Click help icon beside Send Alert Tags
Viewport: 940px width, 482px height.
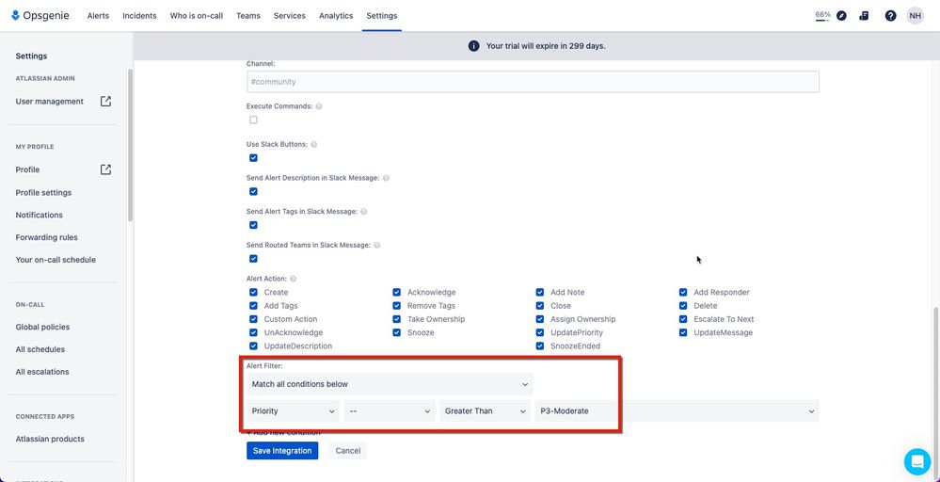[364, 212]
